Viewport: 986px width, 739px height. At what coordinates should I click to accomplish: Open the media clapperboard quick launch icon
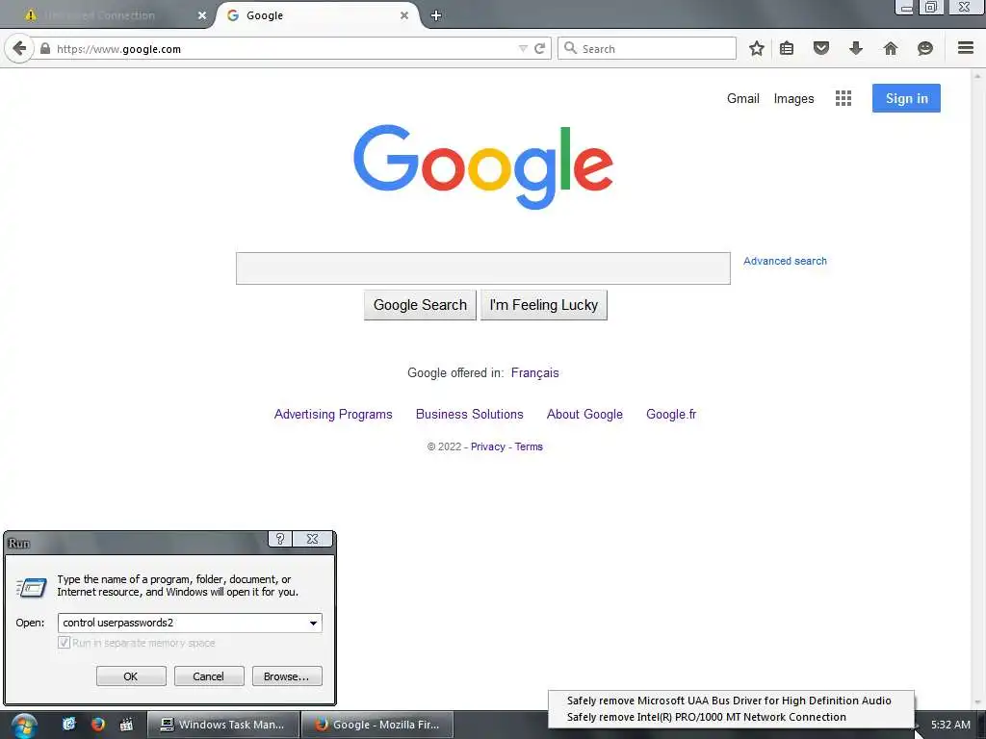126,724
